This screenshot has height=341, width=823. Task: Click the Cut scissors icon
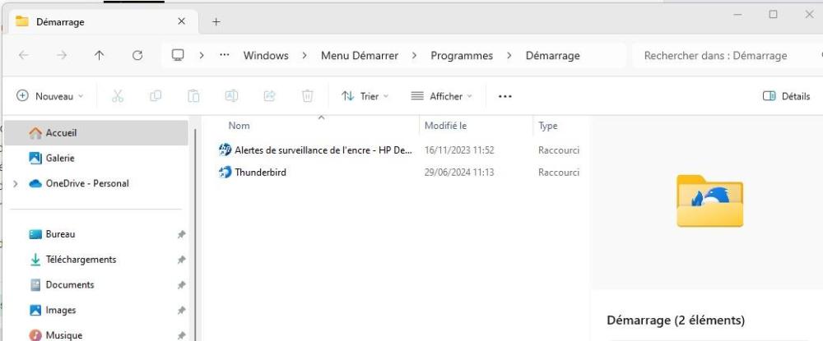[118, 96]
